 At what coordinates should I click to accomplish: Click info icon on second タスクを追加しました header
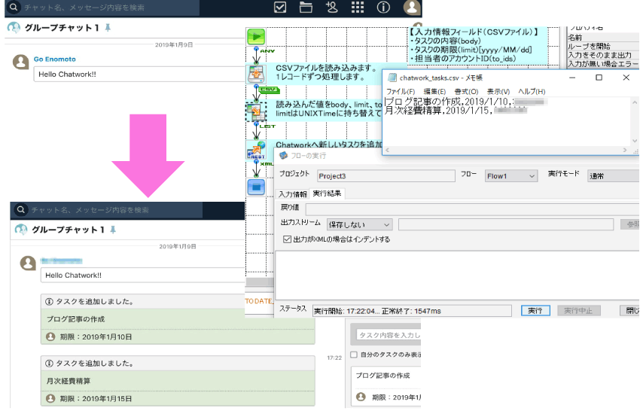tap(50, 364)
